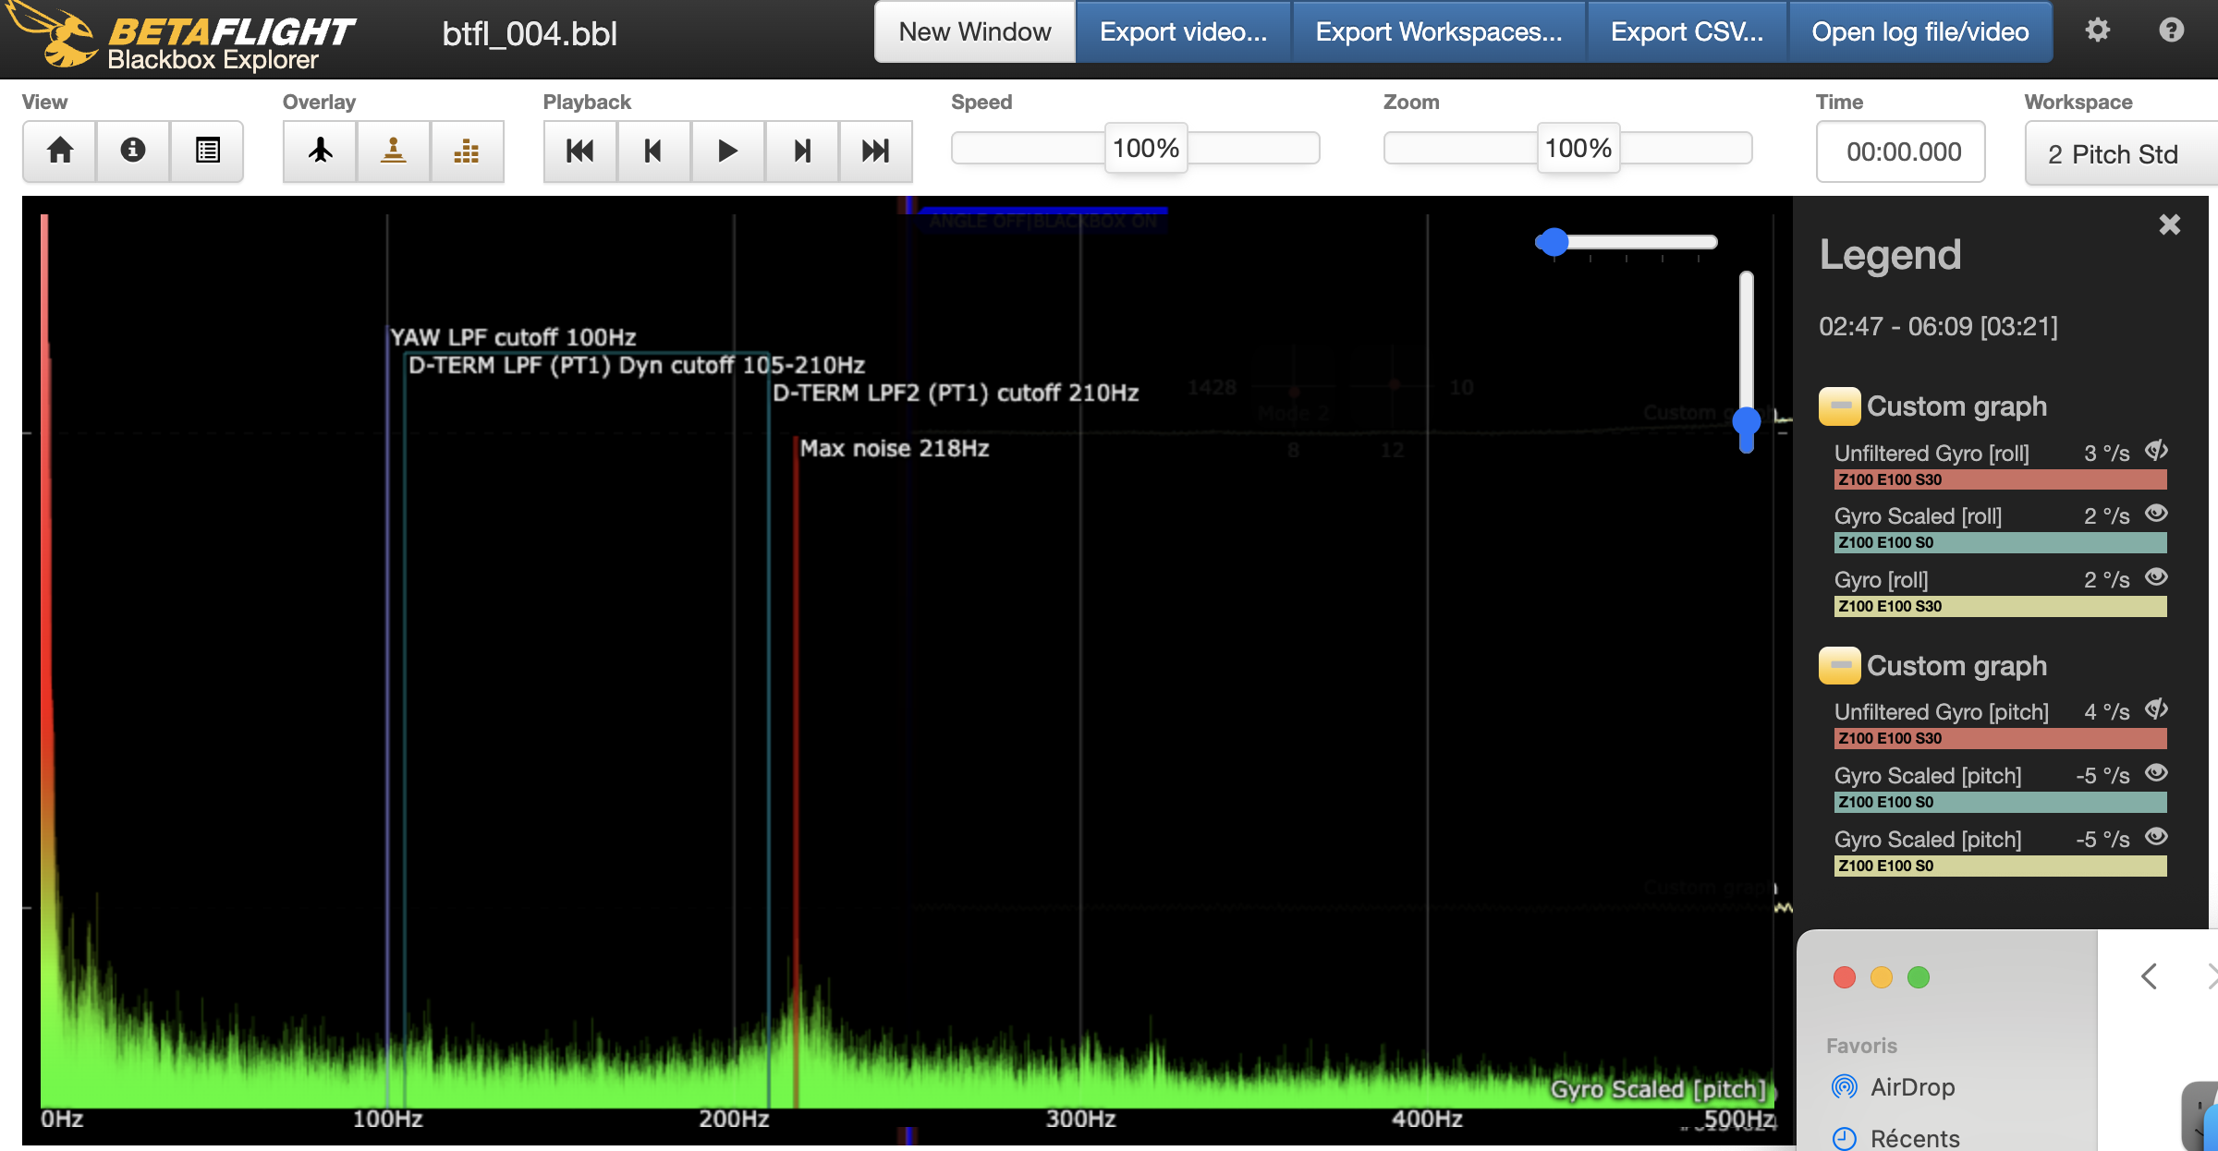The image size is (2218, 1151).
Task: Jump to the log start
Action: tap(580, 151)
